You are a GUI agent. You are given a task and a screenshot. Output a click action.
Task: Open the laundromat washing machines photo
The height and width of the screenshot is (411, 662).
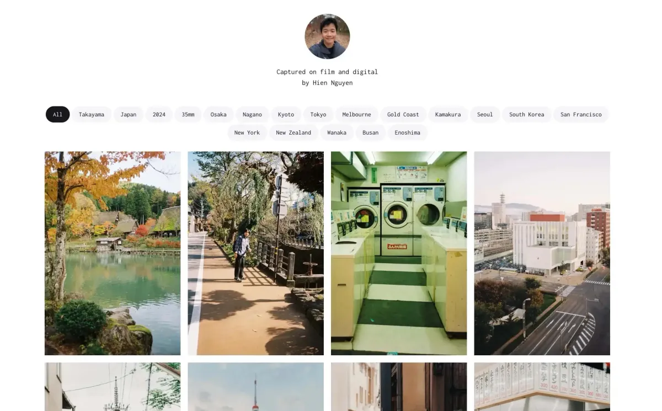399,253
